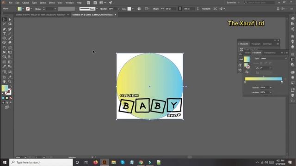
Task: Open the Object menu
Action: 25,3
